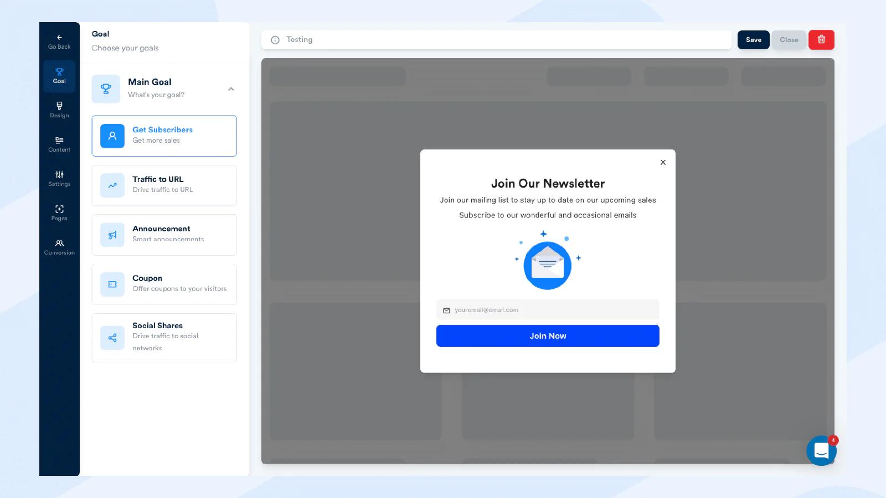Click the Join Our Newsletter heading

click(x=548, y=183)
